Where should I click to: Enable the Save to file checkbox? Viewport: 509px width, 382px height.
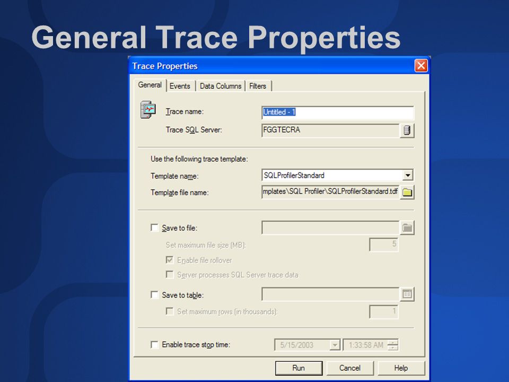[154, 228]
